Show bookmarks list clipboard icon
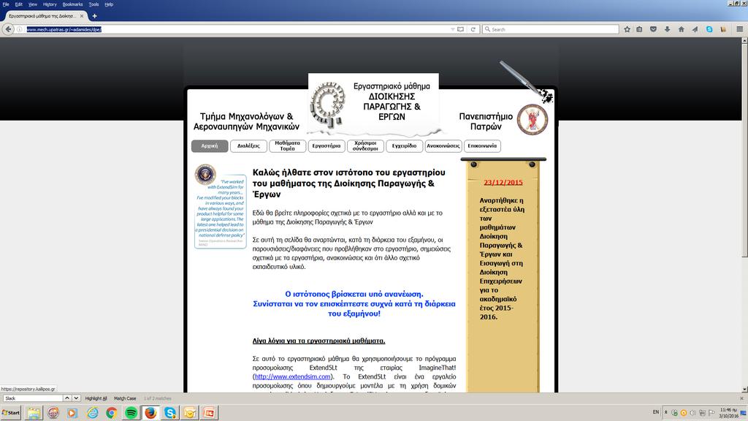The height and width of the screenshot is (421, 748). pos(639,29)
